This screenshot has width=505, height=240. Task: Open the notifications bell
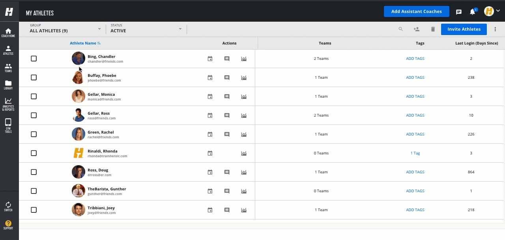pos(472,12)
